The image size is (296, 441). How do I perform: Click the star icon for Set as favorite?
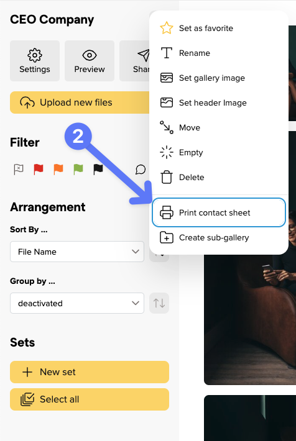[x=167, y=28]
